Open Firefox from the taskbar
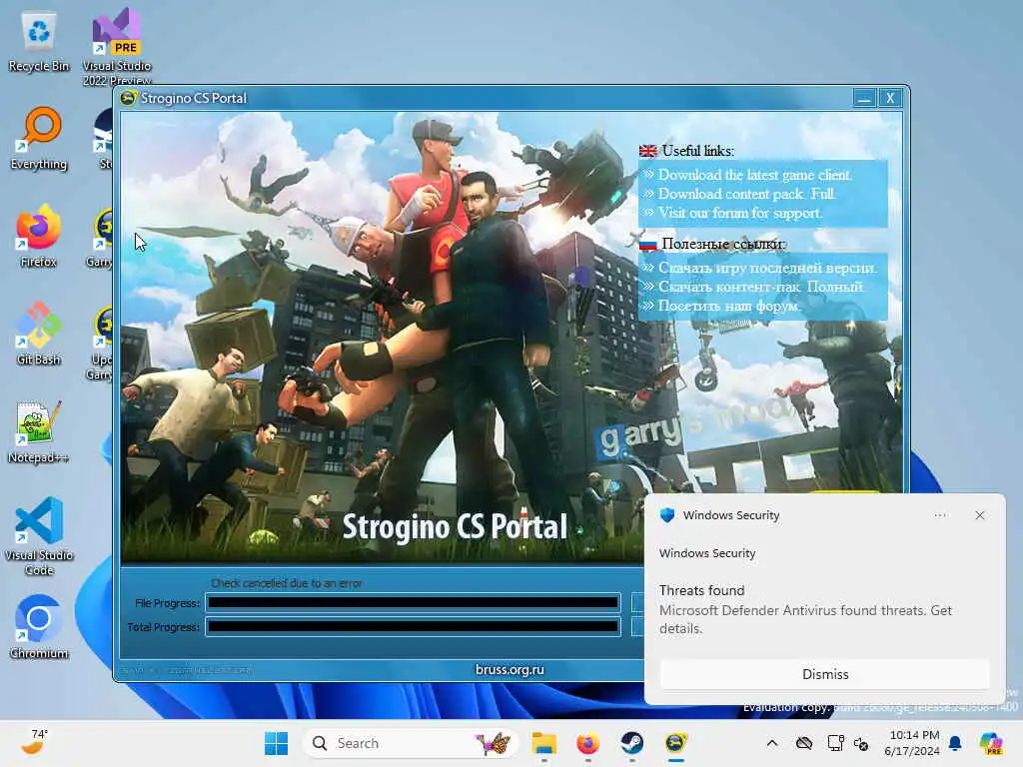The height and width of the screenshot is (767, 1023). coord(587,743)
